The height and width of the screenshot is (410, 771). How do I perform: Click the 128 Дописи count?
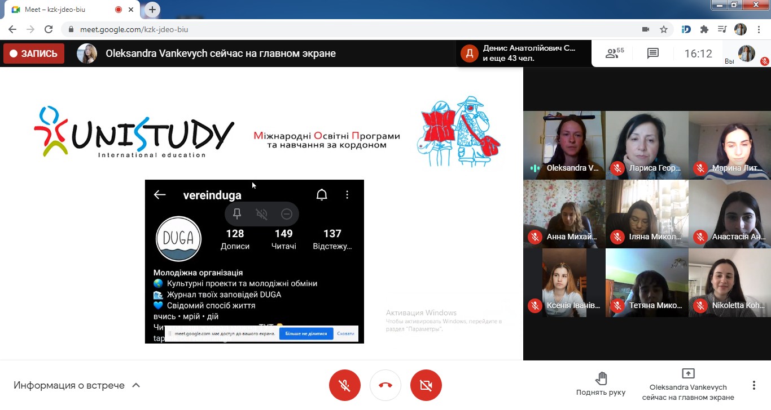coord(235,239)
